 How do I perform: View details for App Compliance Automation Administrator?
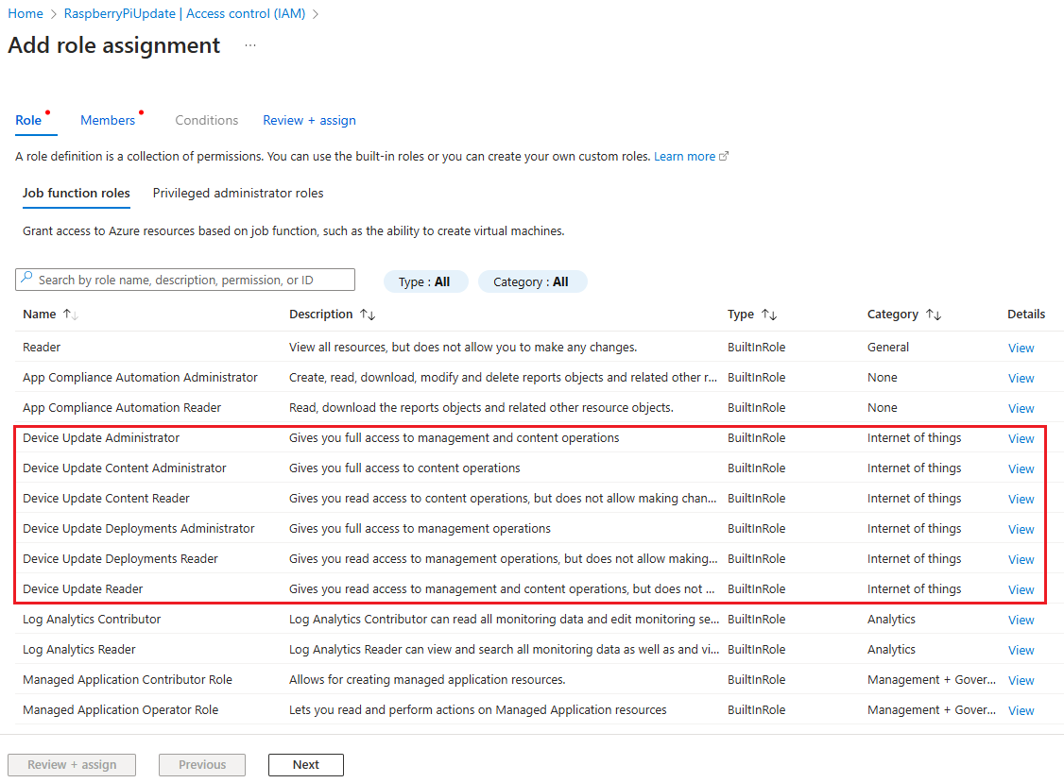(x=1021, y=378)
